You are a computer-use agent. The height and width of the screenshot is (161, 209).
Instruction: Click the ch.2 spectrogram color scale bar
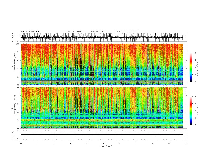click(191, 111)
